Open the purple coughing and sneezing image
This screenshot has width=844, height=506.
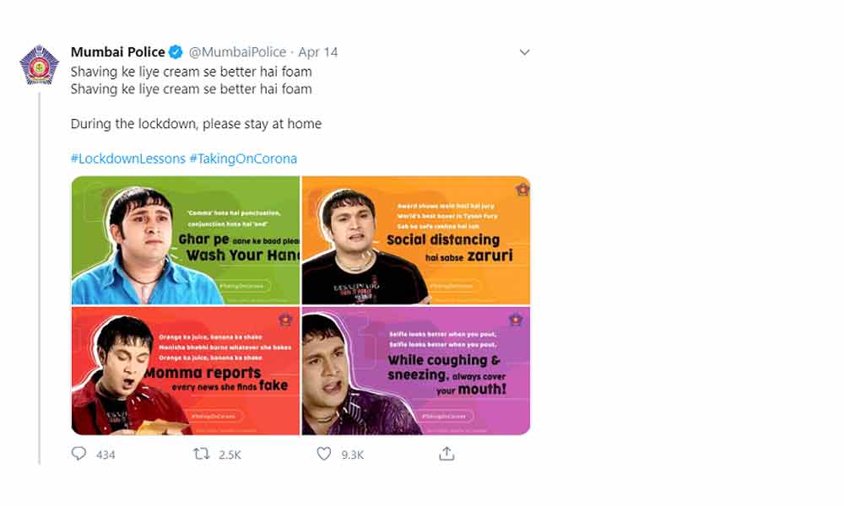[x=416, y=371]
